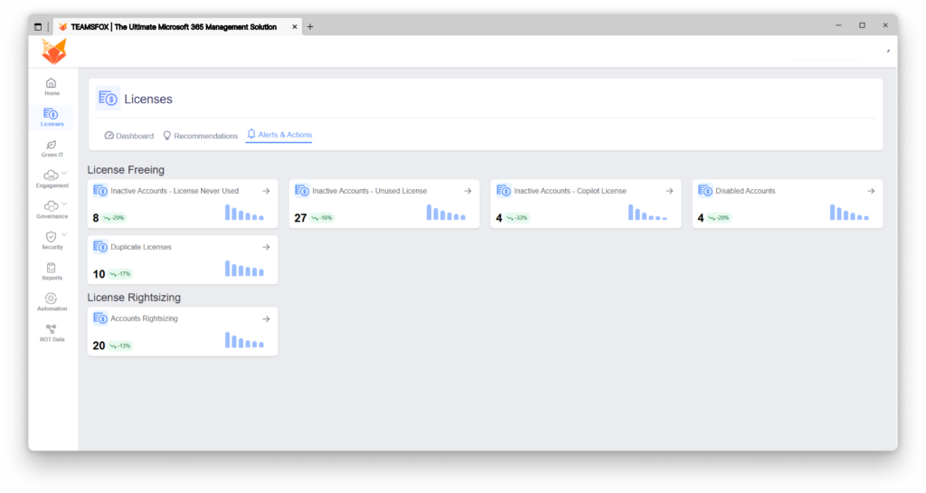926x493 pixels.
Task: Click the count 27 on Unused License card
Action: tap(300, 218)
